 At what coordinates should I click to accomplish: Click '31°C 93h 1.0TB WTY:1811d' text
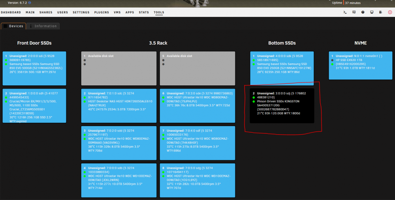coord(355,68)
